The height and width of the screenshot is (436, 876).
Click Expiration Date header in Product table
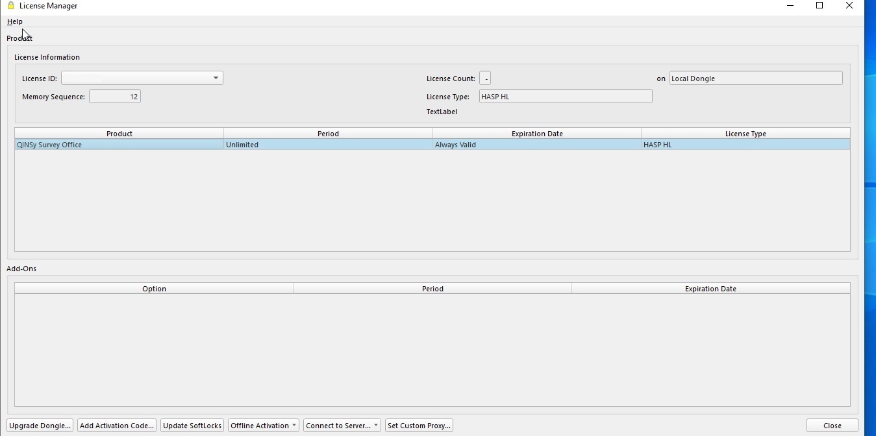click(x=537, y=134)
